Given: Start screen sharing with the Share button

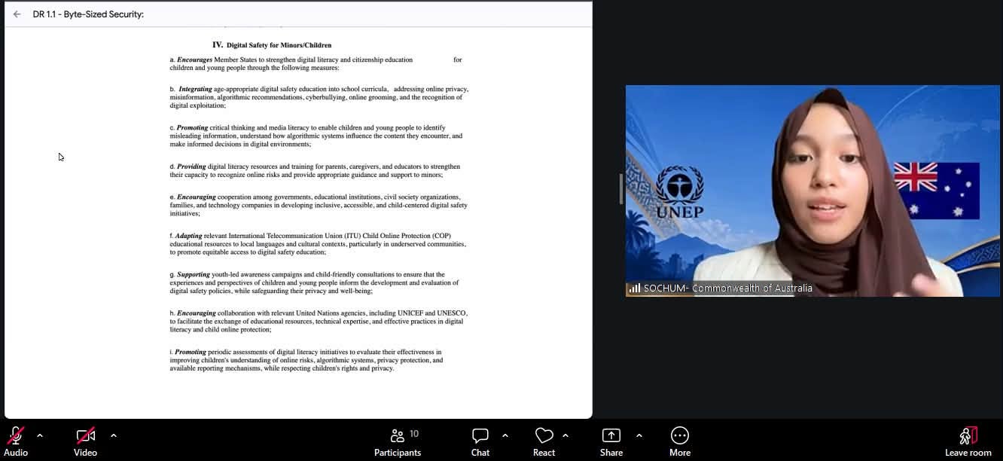Looking at the screenshot, I should (611, 441).
